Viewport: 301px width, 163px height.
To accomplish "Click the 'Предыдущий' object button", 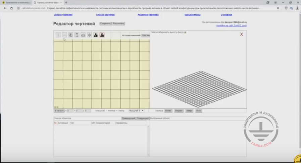I will (129, 118).
